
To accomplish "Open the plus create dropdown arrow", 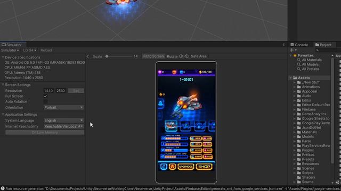I will [296, 50].
